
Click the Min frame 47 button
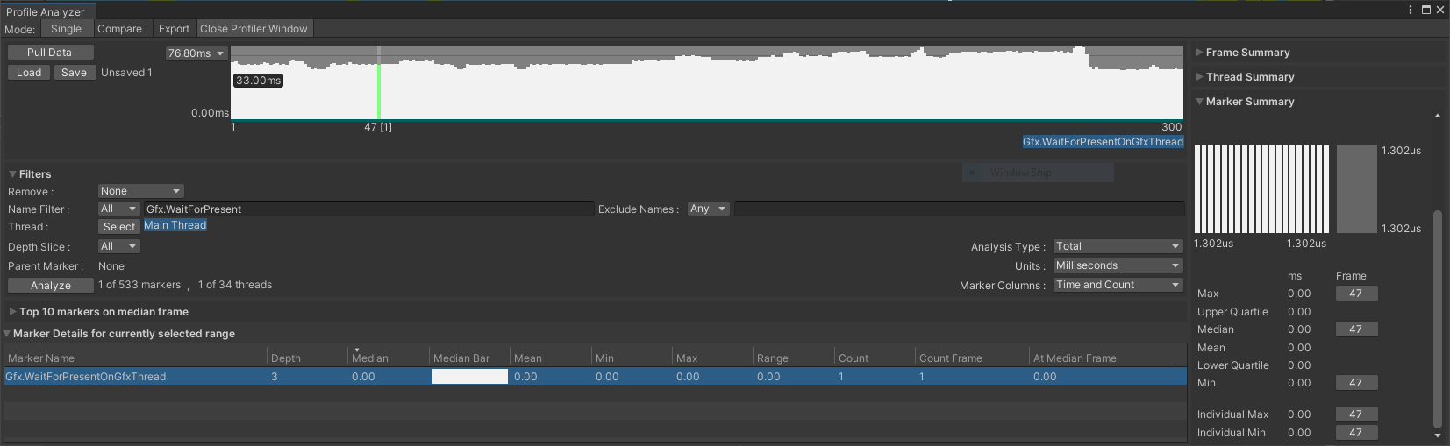1356,383
